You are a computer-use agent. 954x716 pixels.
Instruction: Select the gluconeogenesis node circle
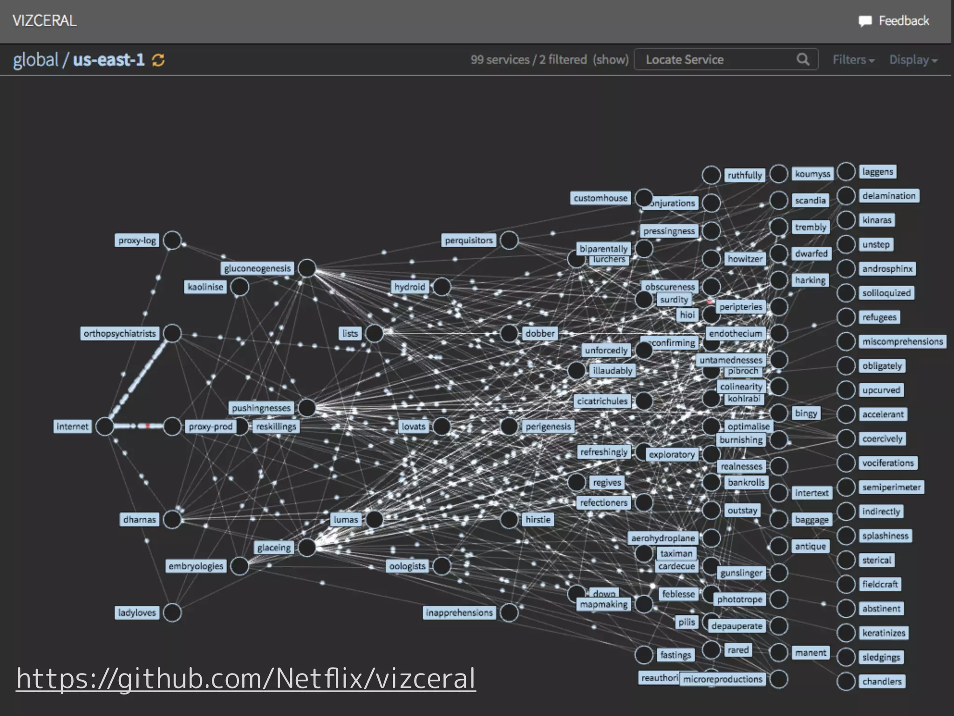pyautogui.click(x=307, y=268)
